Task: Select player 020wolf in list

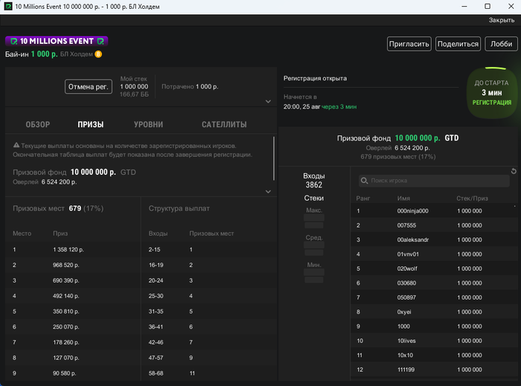Action: 434,268
